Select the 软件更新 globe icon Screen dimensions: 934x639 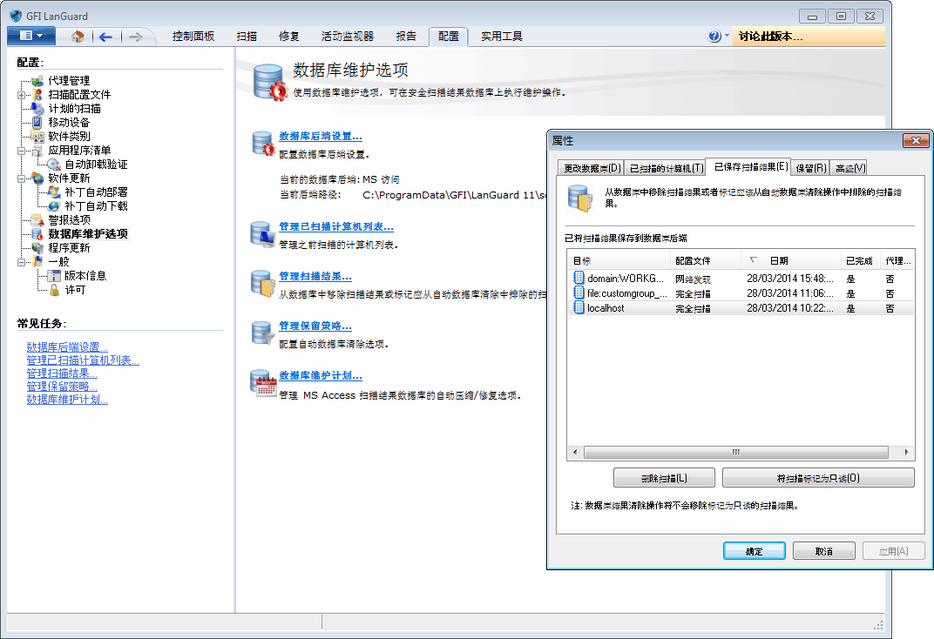pyautogui.click(x=37, y=178)
